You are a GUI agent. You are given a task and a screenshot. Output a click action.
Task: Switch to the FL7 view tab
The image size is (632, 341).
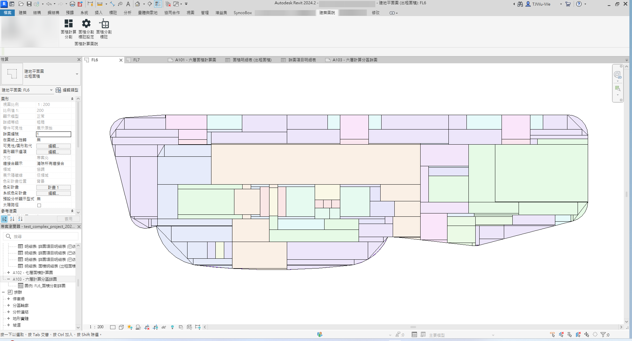pyautogui.click(x=136, y=60)
